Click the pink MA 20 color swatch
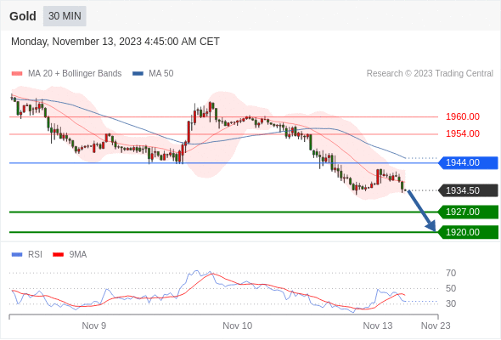This screenshot has width=501, height=340. click(x=17, y=74)
